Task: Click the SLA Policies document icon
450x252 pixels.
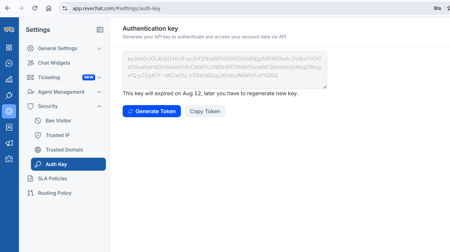Action: [30, 178]
